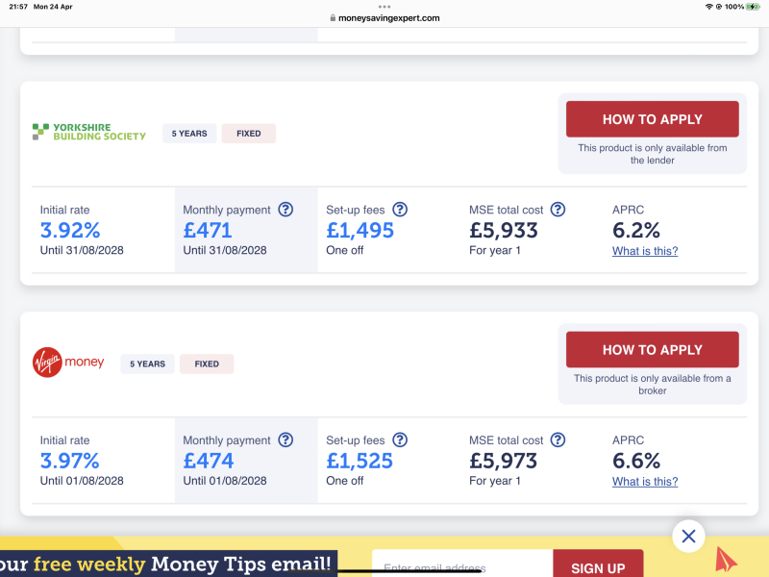
Task: Tap the battery indicator in status bar
Action: (755, 7)
